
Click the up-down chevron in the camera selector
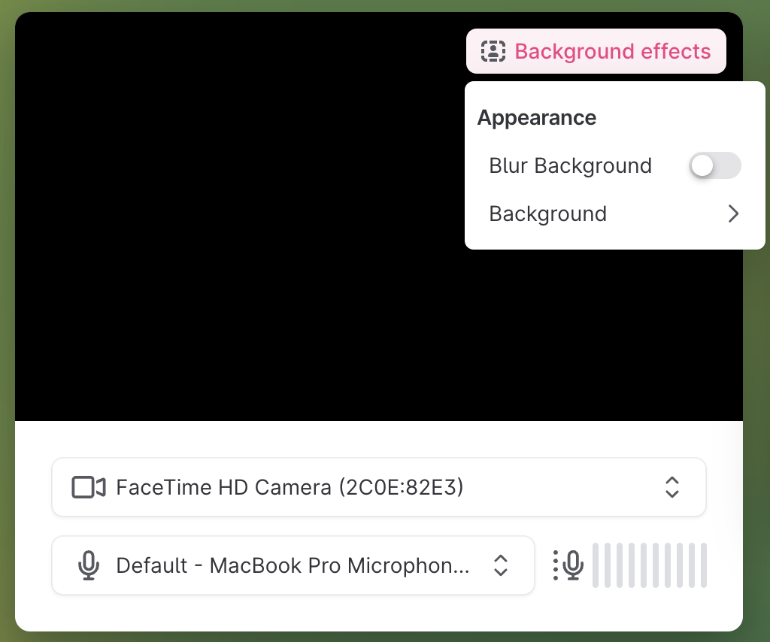click(x=671, y=487)
